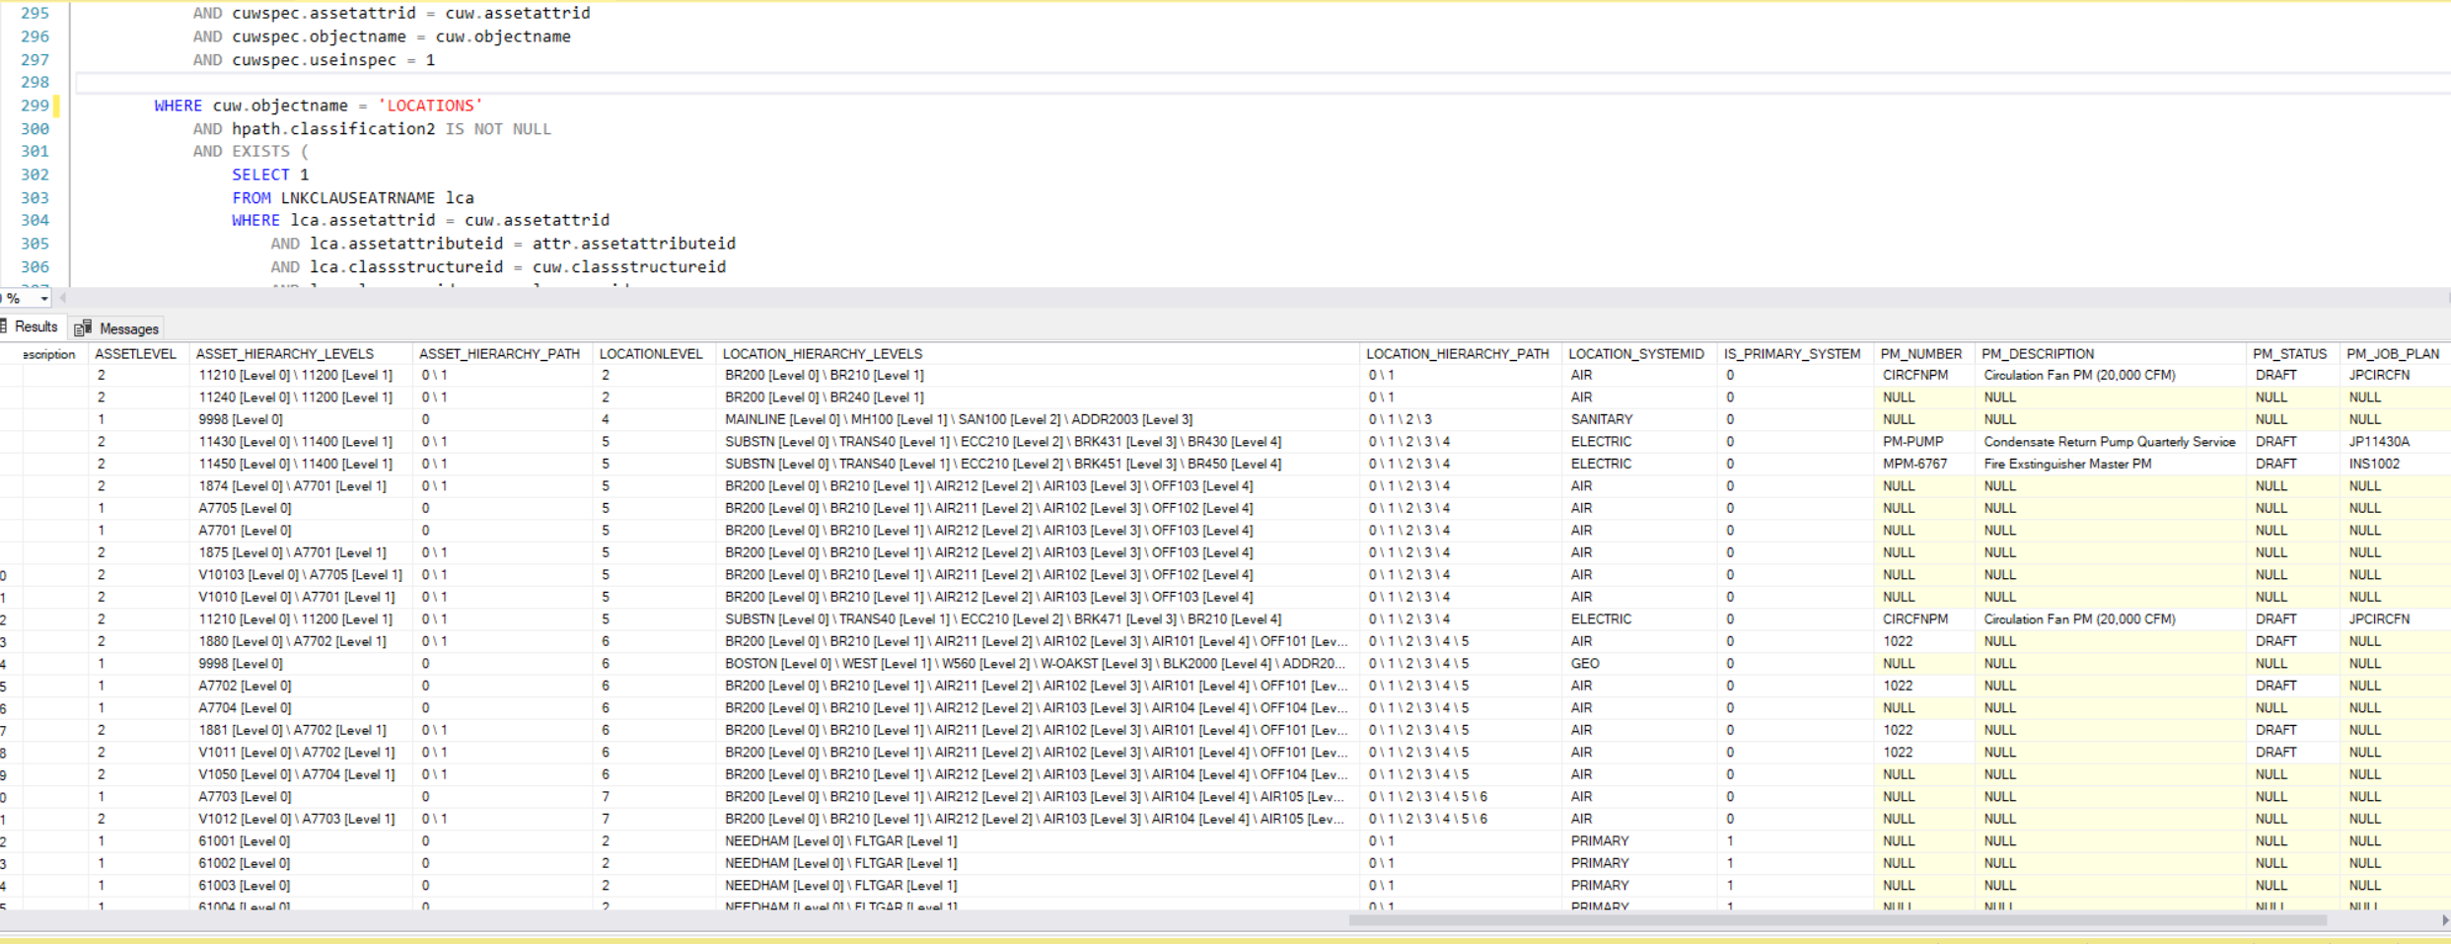Click the EXISTS keyword on line 301
The width and height of the screenshot is (2451, 944).
260,152
